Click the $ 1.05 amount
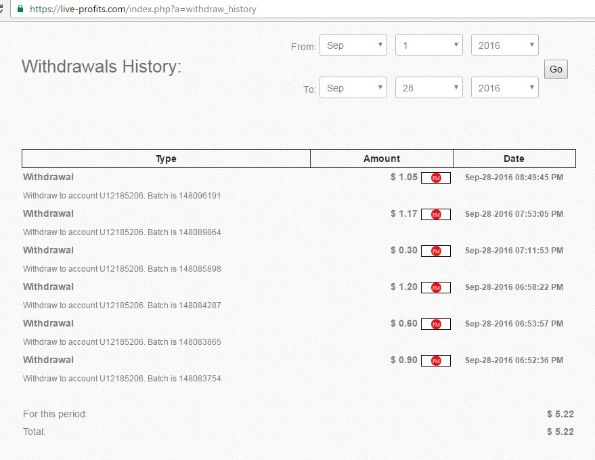Screen dimensions: 595x460 tap(403, 177)
